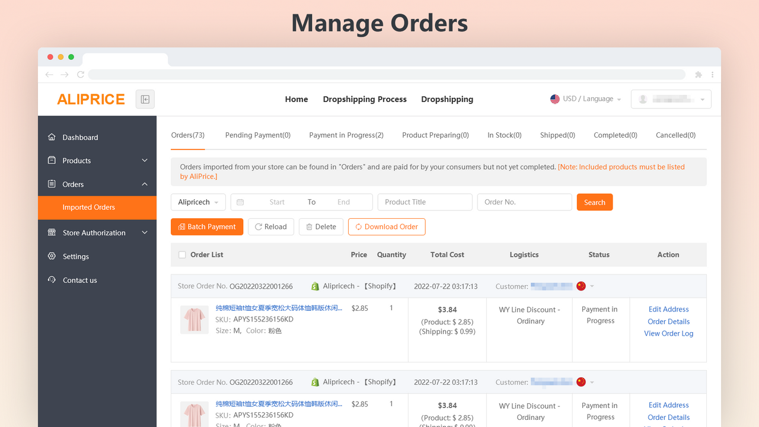Image resolution: width=759 pixels, height=427 pixels.
Task: Check the Order List select-all checkbox
Action: coord(182,254)
